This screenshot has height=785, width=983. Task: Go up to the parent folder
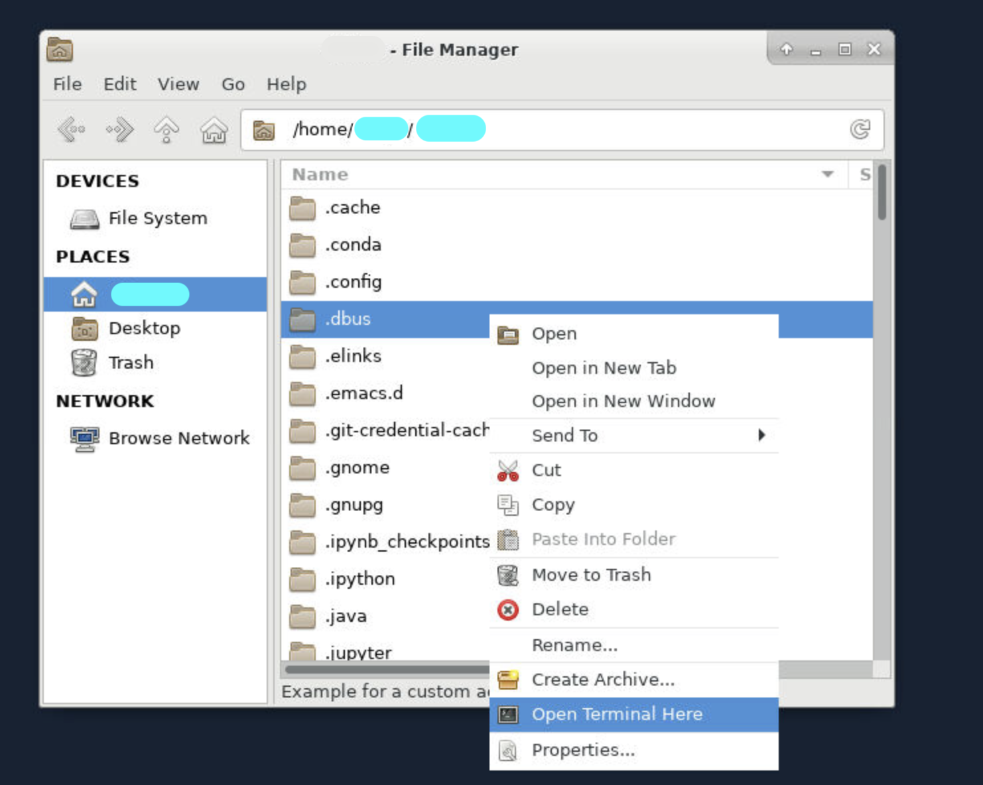coord(166,129)
